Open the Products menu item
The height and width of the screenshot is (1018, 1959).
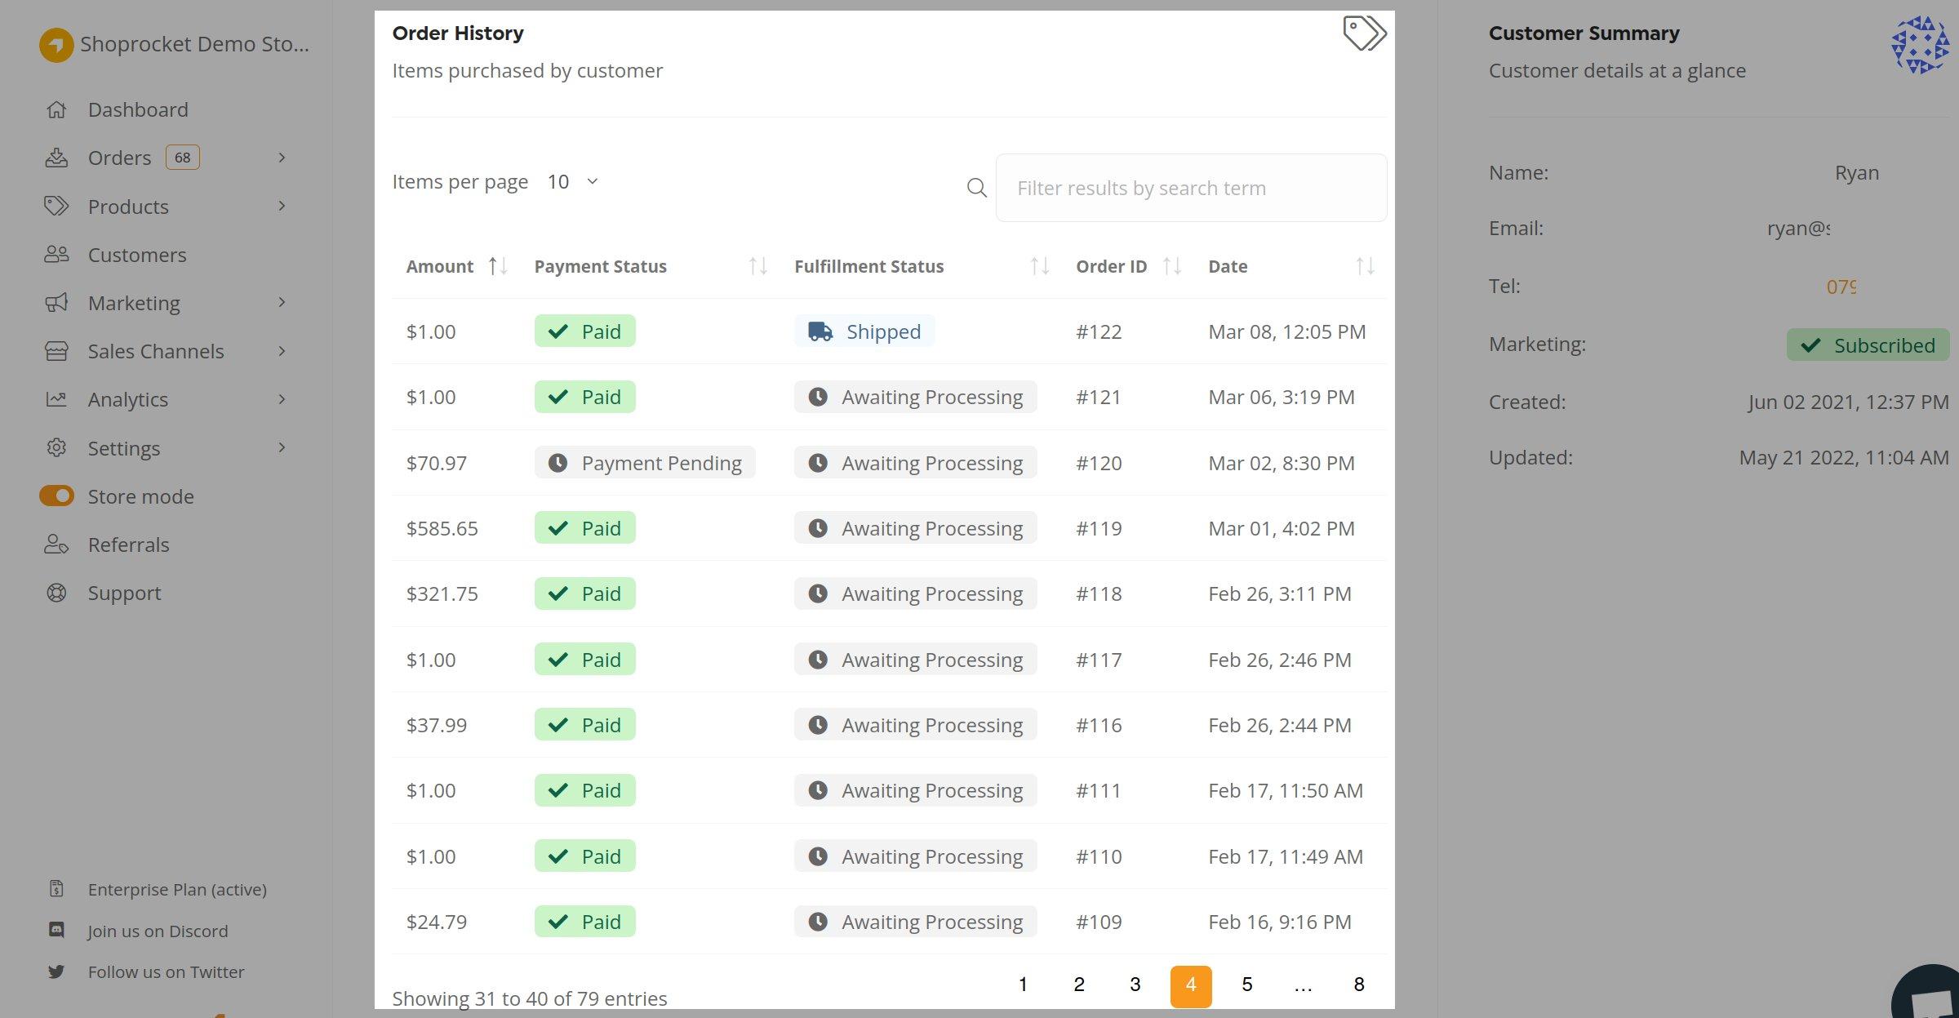click(x=128, y=207)
